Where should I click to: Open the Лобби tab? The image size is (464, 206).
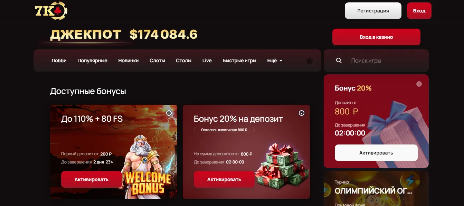click(x=59, y=60)
